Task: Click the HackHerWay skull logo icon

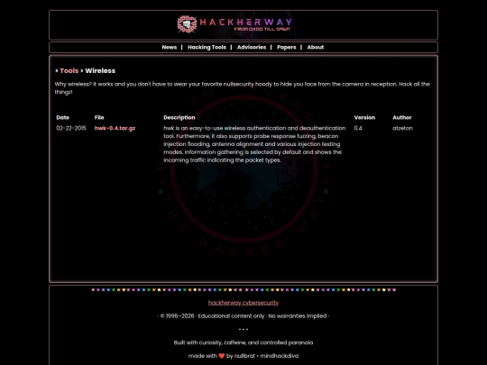Action: (187, 24)
